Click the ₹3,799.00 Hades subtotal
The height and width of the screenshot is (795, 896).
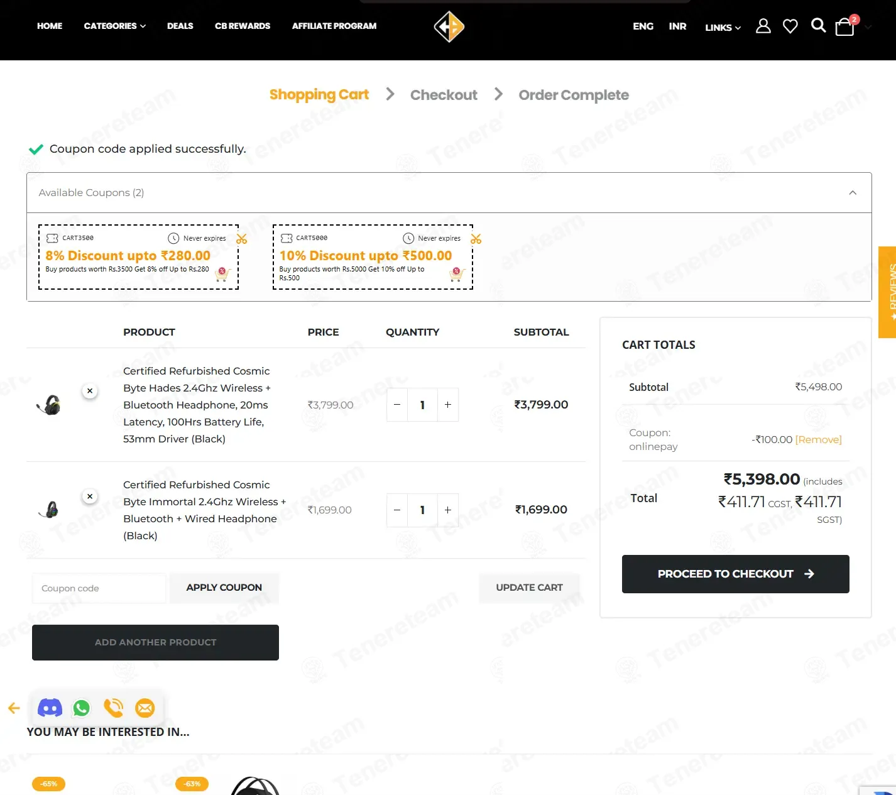click(x=541, y=405)
